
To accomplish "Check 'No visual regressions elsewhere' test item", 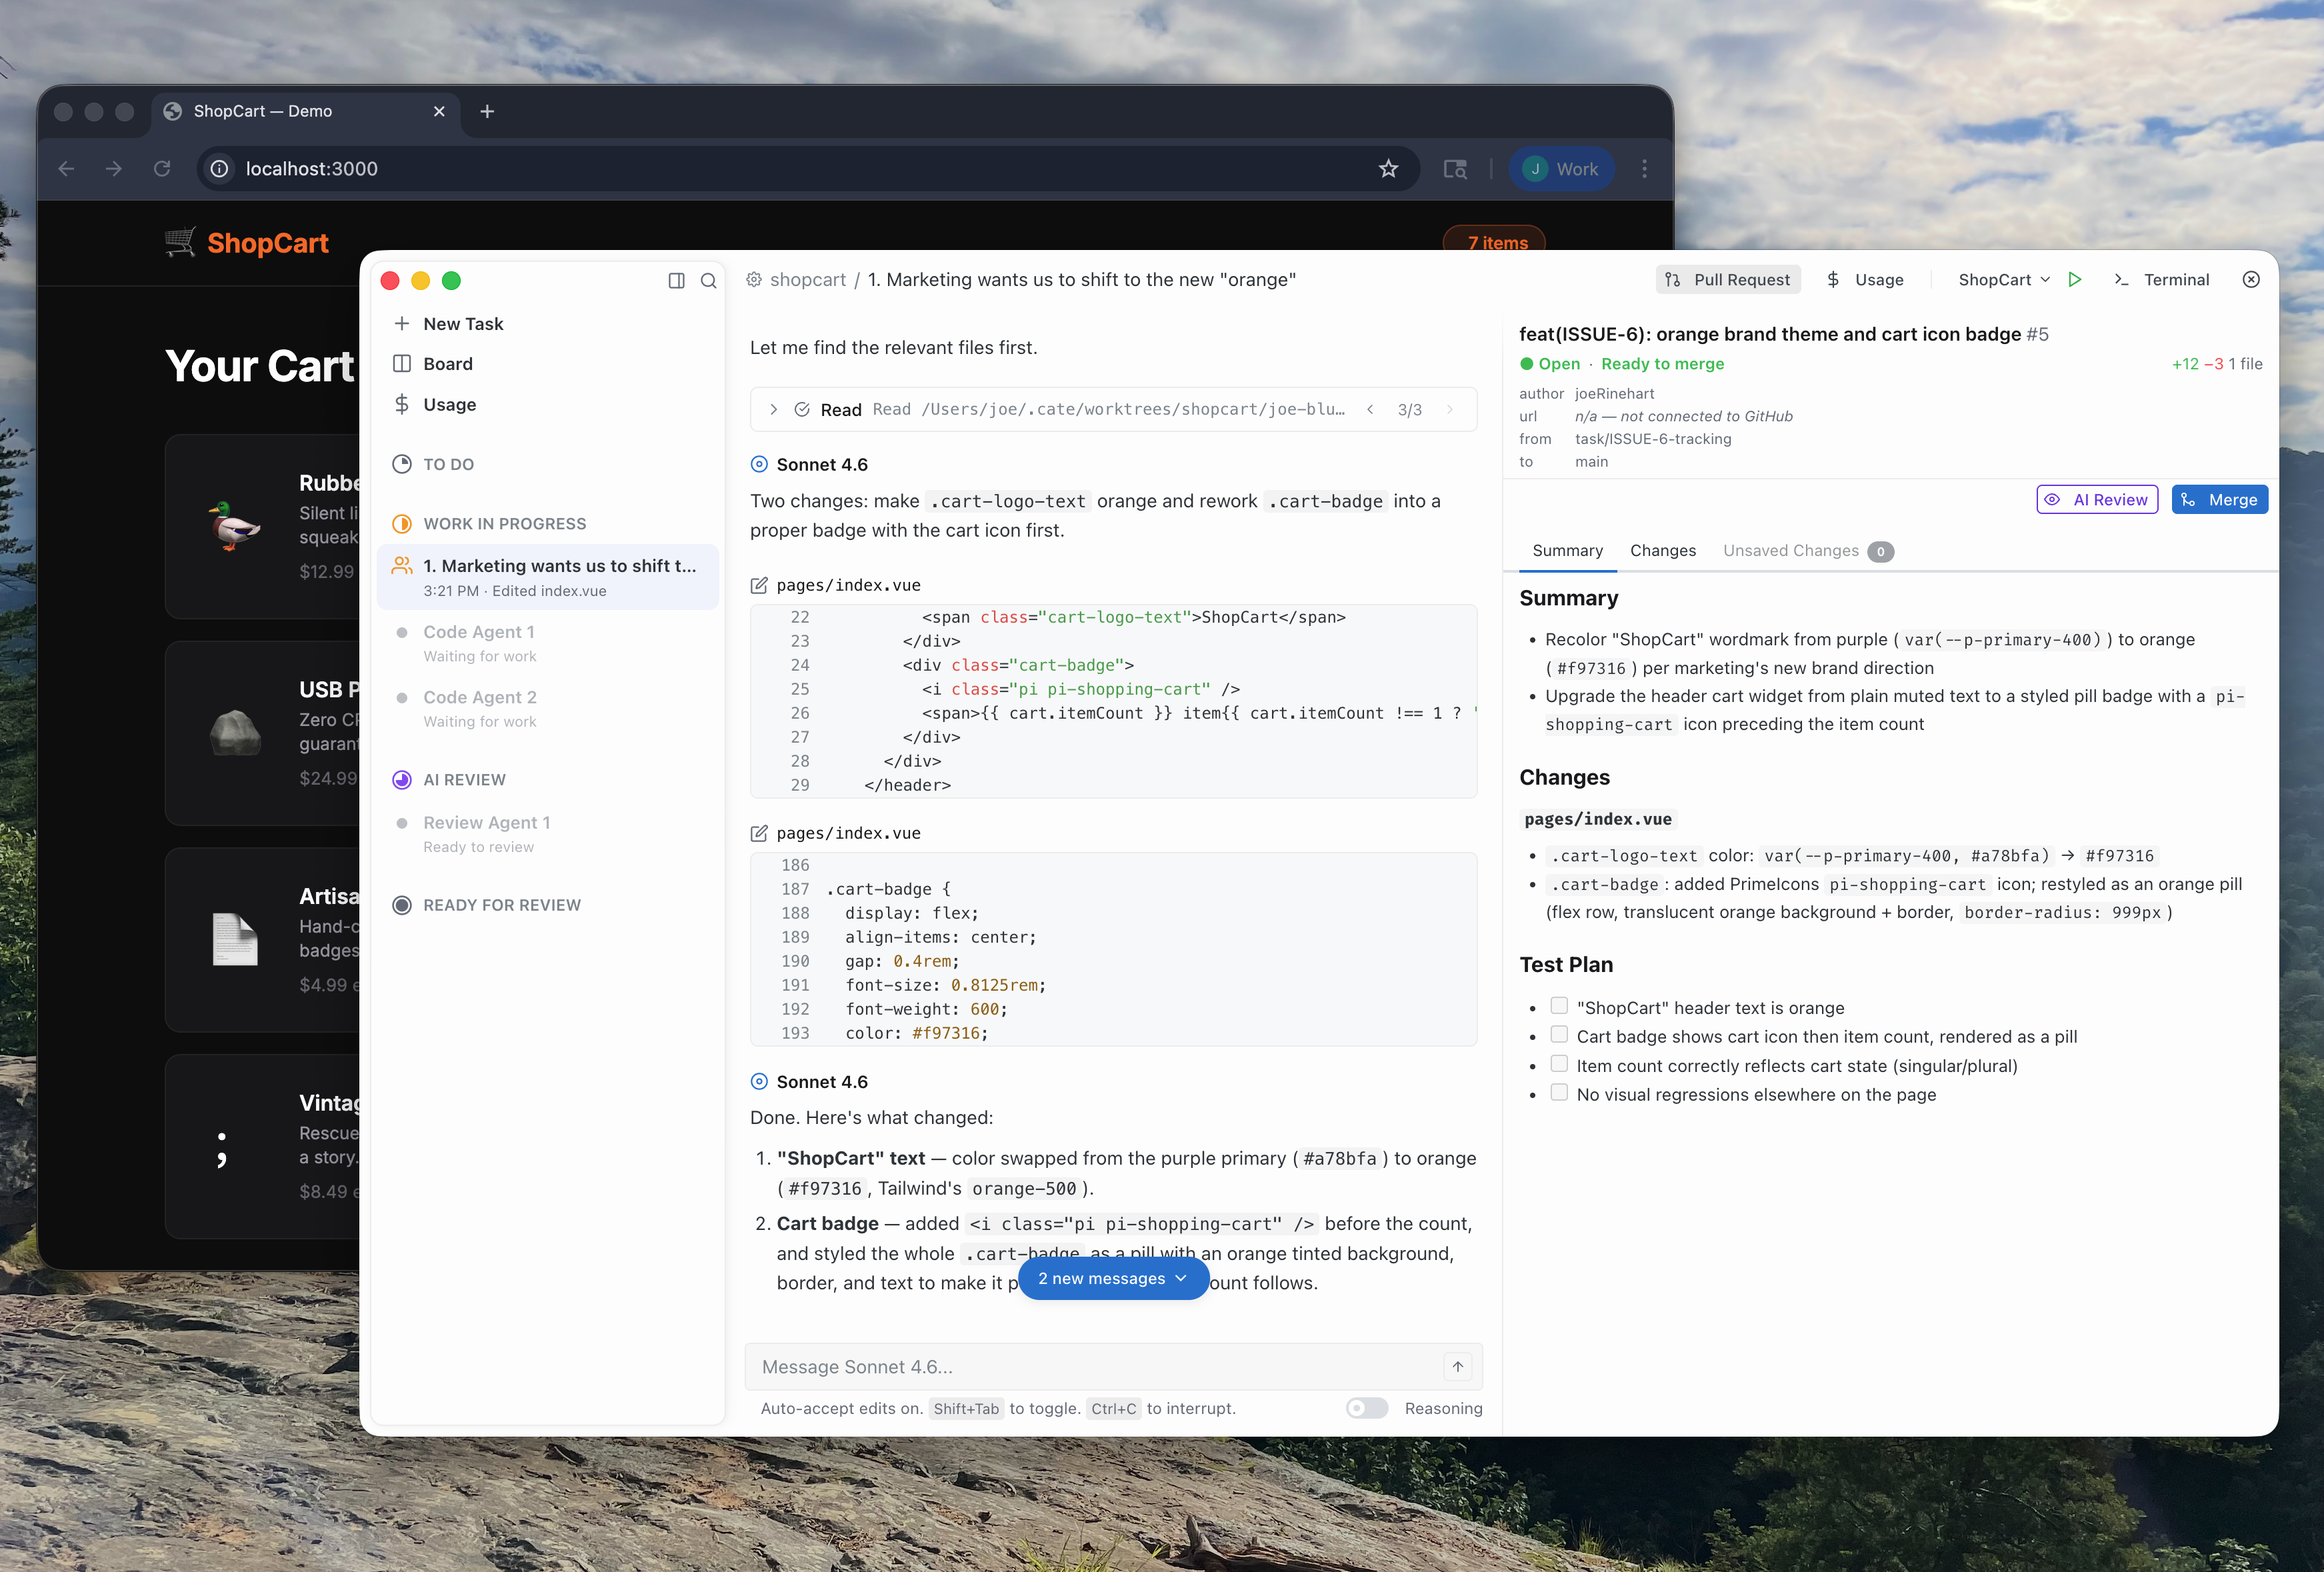I will click(1559, 1093).
